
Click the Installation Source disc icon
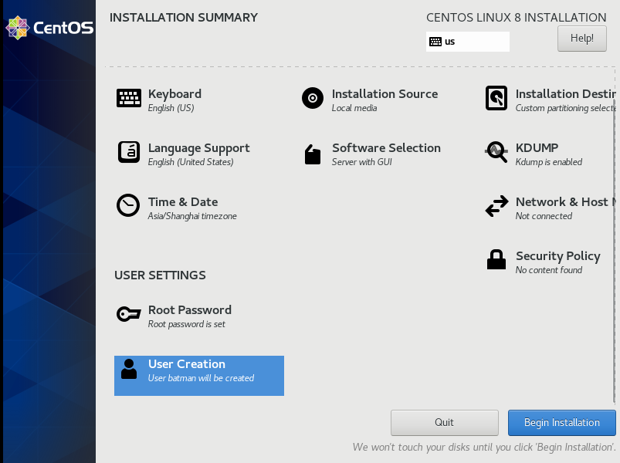pos(313,98)
